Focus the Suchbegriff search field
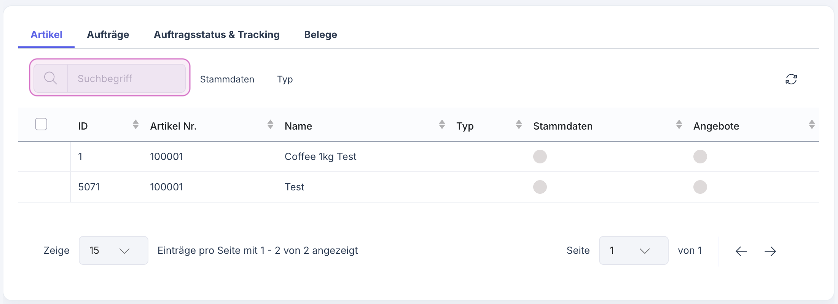Viewport: 838px width, 304px height. click(126, 79)
